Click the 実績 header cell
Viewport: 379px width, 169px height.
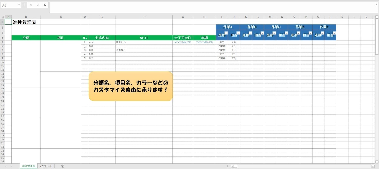point(204,38)
